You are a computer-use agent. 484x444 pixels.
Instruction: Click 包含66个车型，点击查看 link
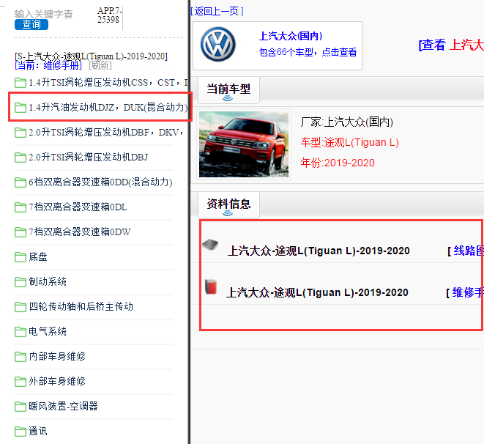308,52
